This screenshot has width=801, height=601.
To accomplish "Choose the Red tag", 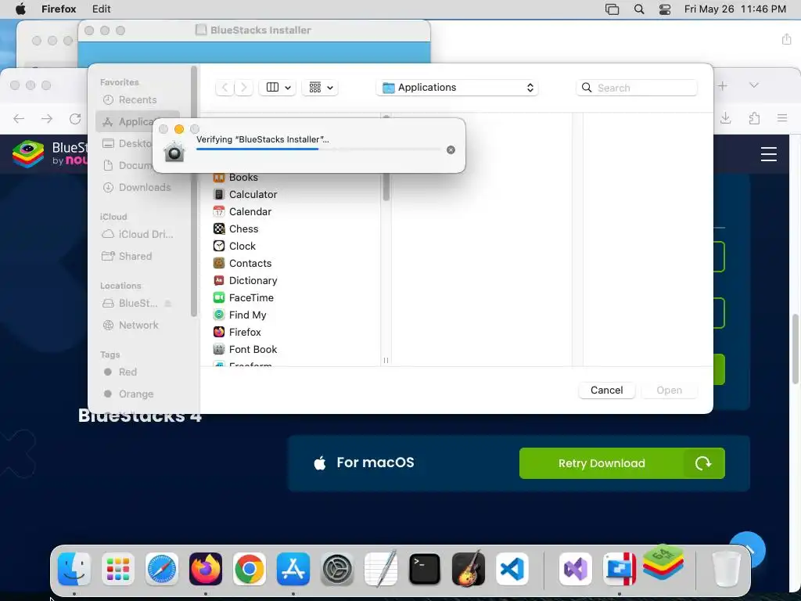I will click(x=138, y=372).
